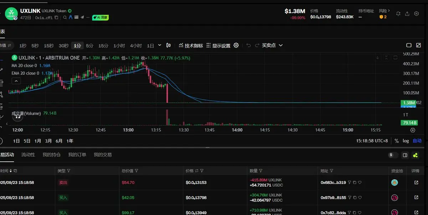Open the blue person profile icon

point(71,17)
